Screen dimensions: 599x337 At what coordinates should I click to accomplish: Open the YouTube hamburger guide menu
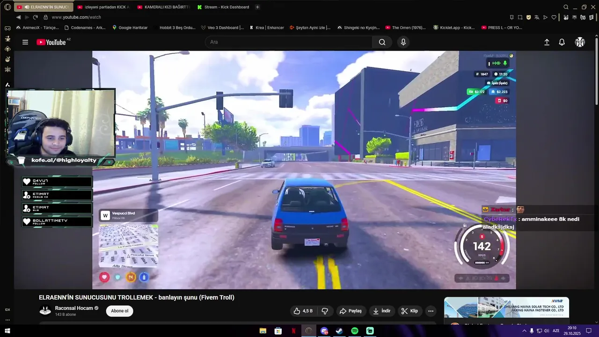[x=25, y=42]
